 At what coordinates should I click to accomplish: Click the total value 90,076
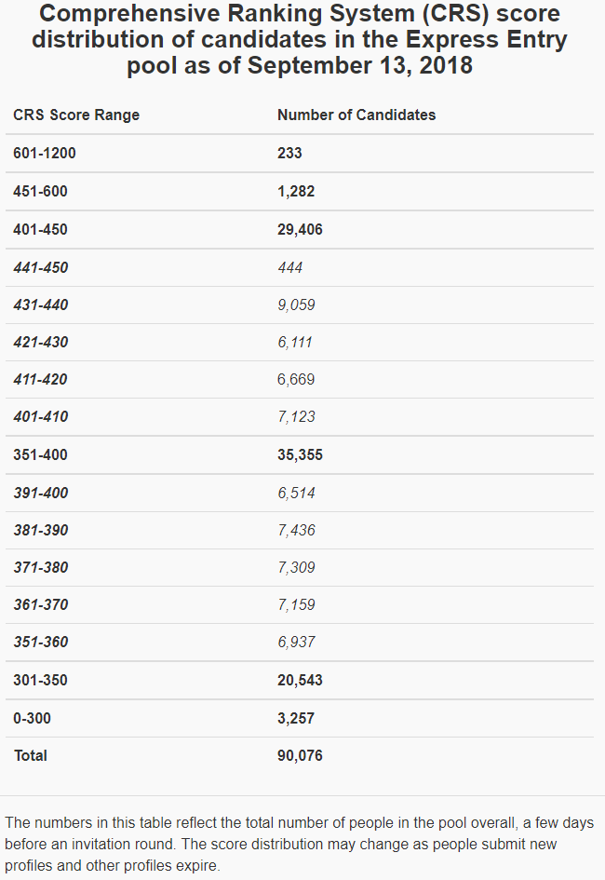(x=300, y=755)
